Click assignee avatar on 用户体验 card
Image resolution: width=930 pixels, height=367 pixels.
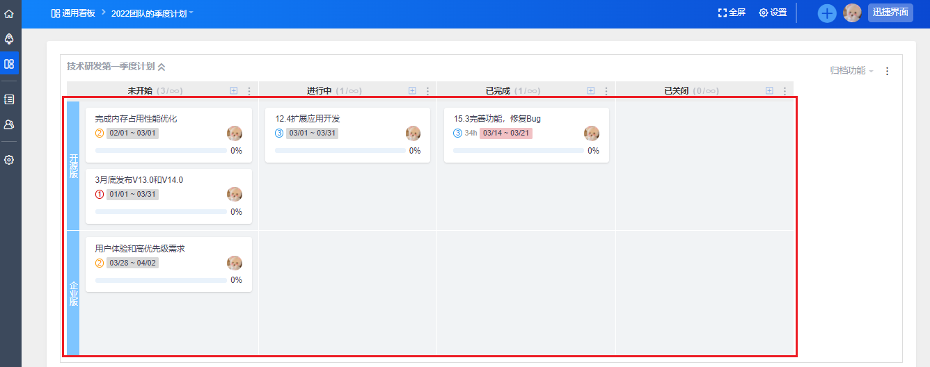click(235, 263)
